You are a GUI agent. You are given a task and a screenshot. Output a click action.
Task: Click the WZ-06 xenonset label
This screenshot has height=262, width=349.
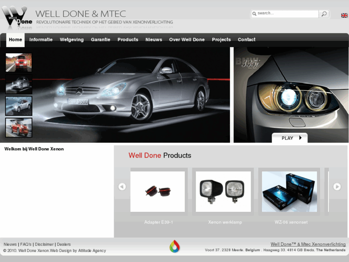point(291,222)
